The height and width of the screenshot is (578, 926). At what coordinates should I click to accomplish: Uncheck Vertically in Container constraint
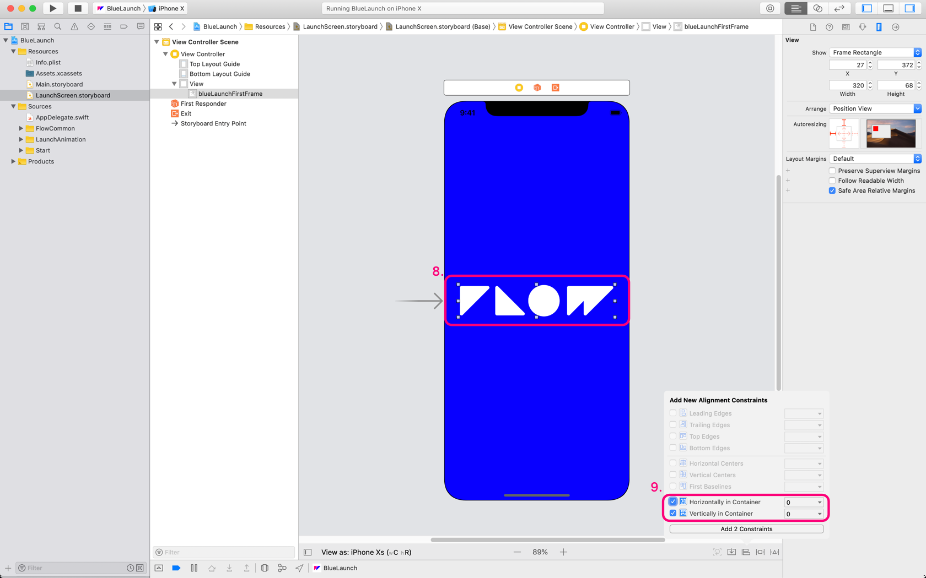coord(672,512)
